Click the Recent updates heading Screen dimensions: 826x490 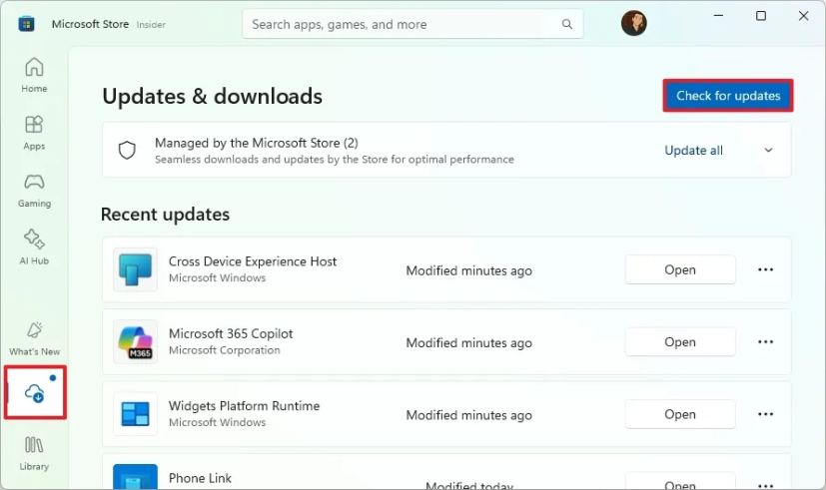(x=165, y=215)
